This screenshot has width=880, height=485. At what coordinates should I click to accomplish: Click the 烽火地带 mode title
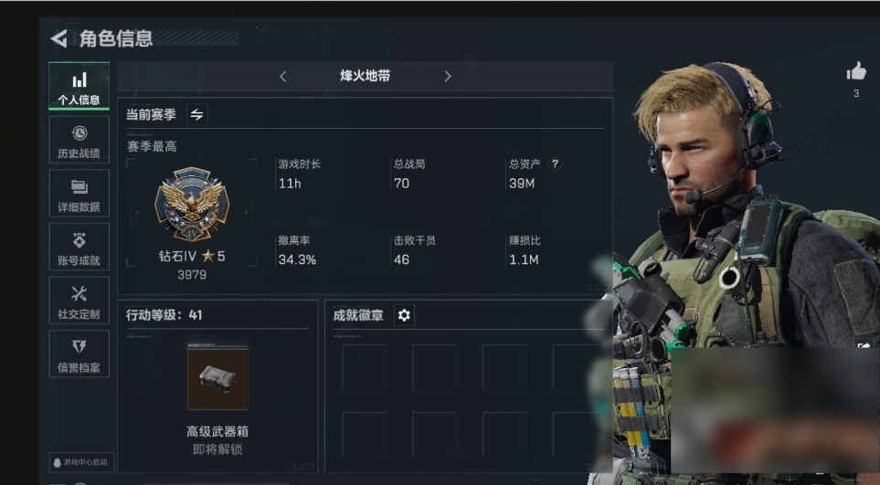click(x=366, y=76)
